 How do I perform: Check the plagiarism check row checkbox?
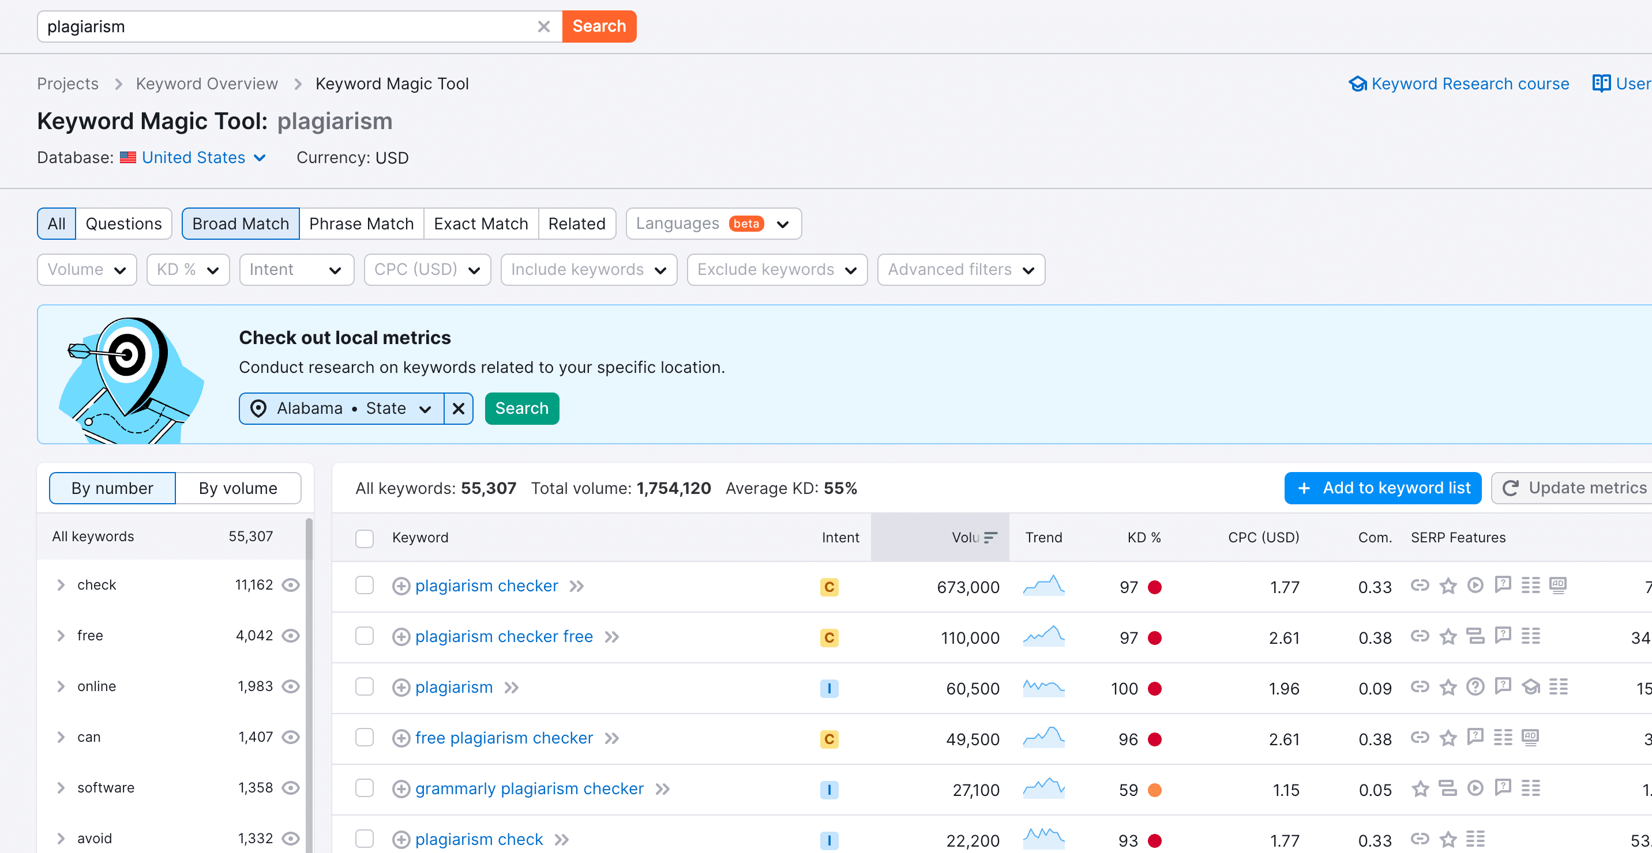(365, 839)
